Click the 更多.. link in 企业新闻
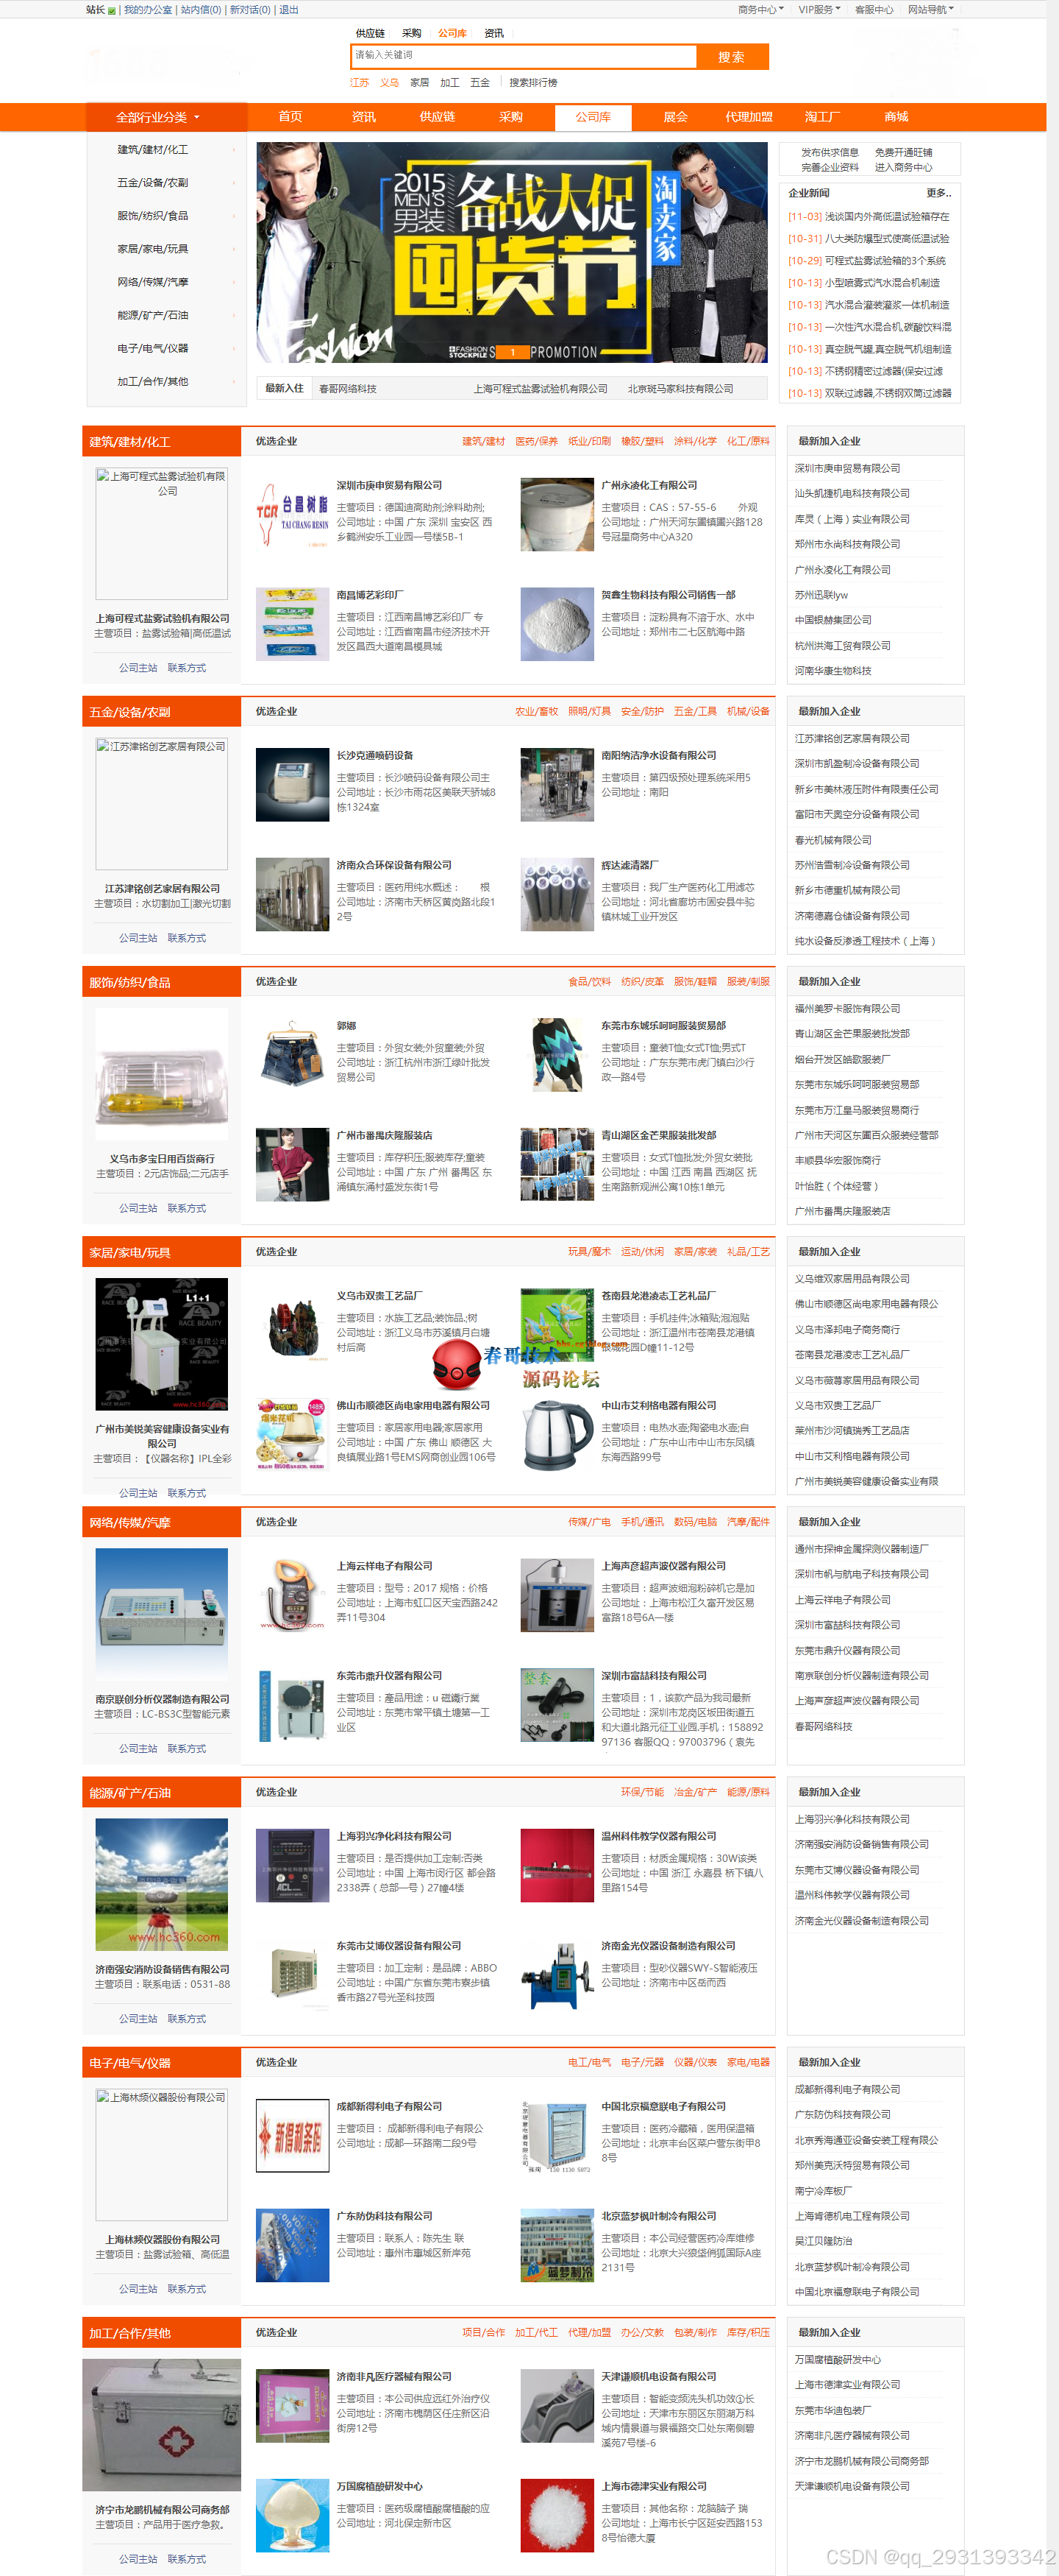Screen dimensions: 1059x2576 coord(938,193)
